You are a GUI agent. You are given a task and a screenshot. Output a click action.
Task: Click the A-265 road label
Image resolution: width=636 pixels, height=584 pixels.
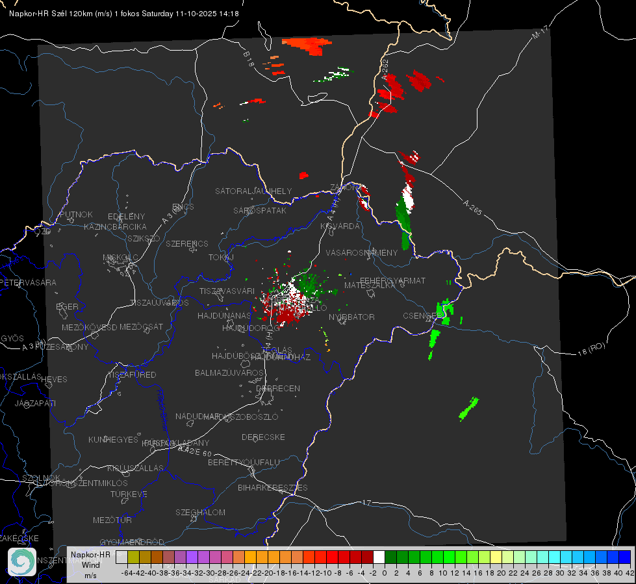coord(472,207)
